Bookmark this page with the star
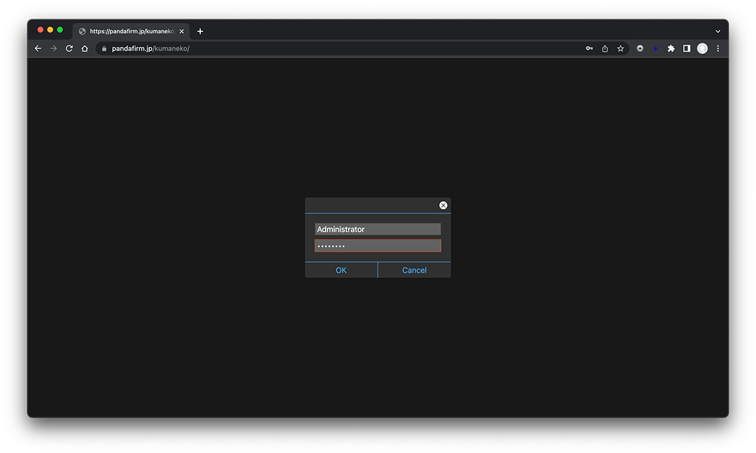The height and width of the screenshot is (453, 756). pos(621,48)
